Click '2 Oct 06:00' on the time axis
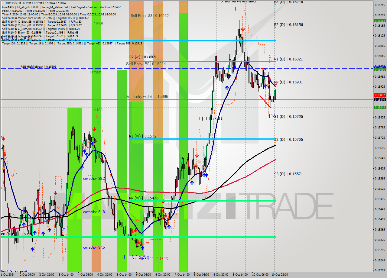The width and height of the screenshot is (387, 278). [x=27, y=275]
